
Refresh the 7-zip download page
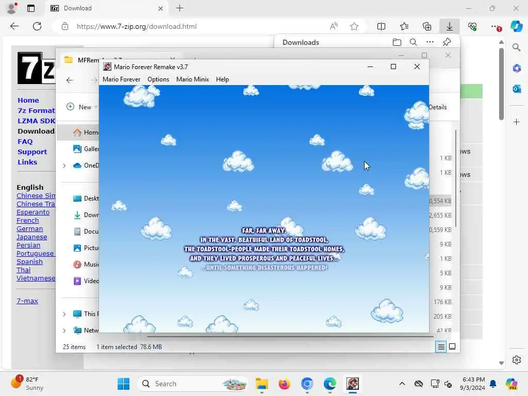37,26
